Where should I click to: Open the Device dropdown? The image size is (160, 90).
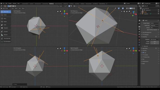tap(154, 28)
